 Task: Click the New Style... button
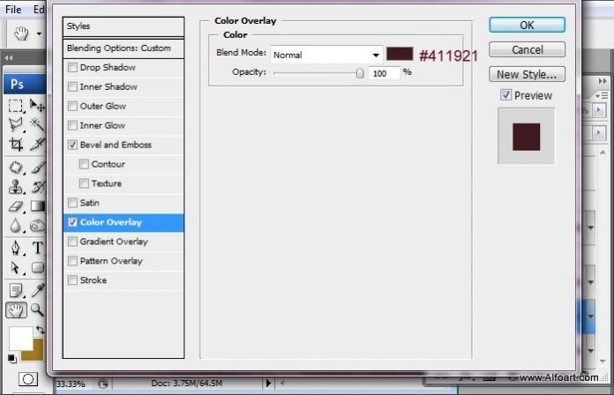pyautogui.click(x=527, y=74)
